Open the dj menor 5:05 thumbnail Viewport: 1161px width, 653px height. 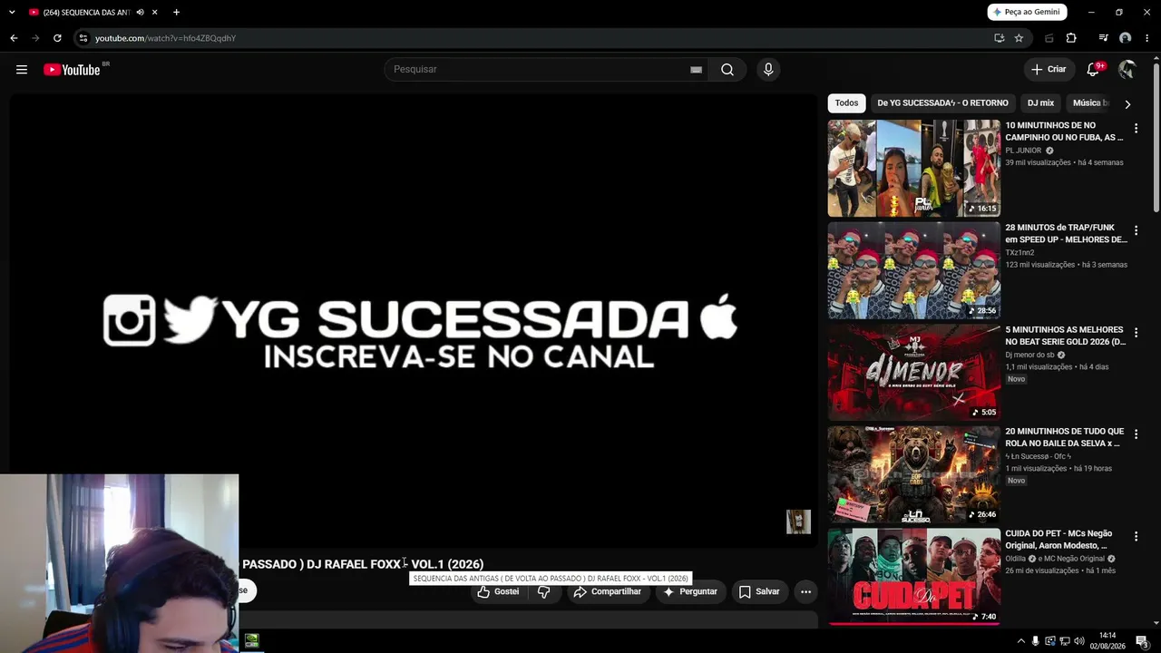(914, 373)
